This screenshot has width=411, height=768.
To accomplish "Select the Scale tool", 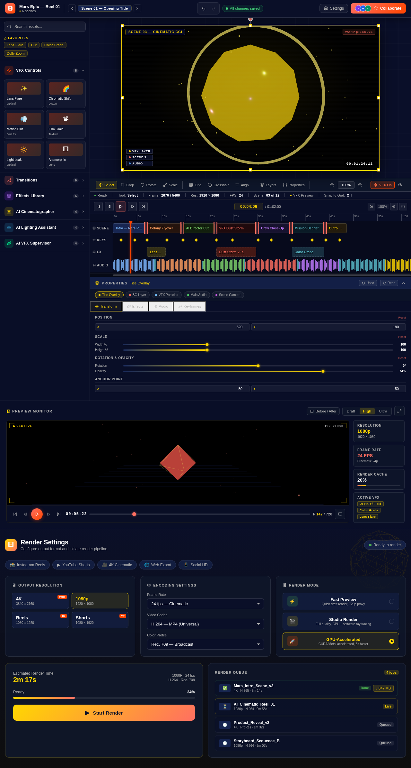I will click(170, 185).
